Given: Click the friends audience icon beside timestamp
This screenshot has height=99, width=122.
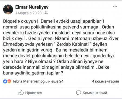Looking at the screenshot, I should coord(46,13).
